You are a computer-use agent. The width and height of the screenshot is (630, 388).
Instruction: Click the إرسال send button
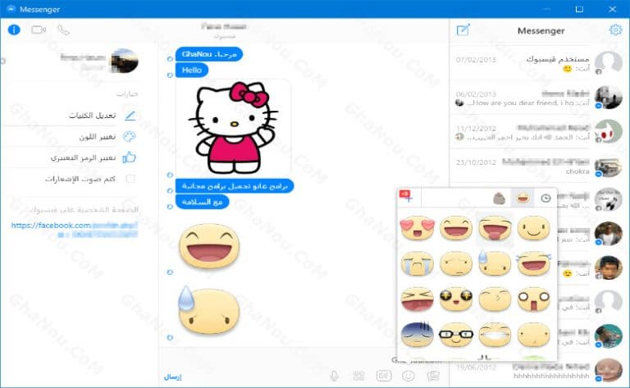pos(173,377)
